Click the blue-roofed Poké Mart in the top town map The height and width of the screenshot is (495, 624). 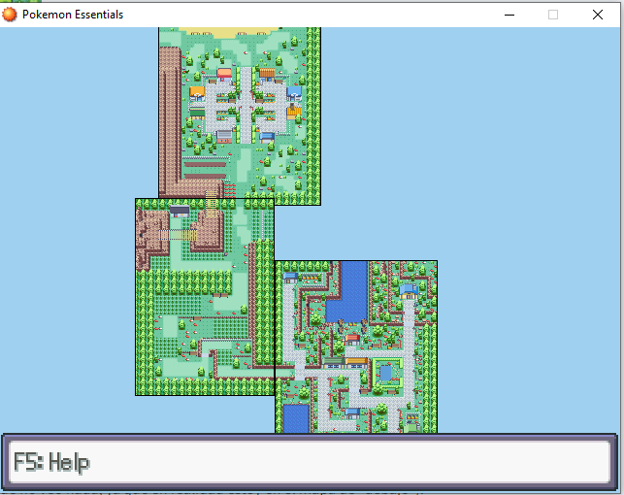[x=294, y=93]
